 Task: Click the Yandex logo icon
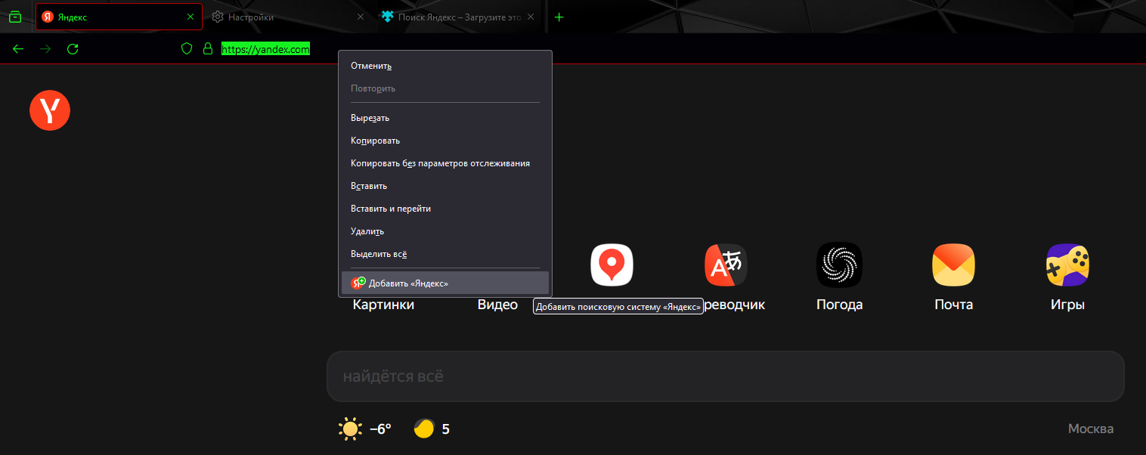click(x=50, y=110)
